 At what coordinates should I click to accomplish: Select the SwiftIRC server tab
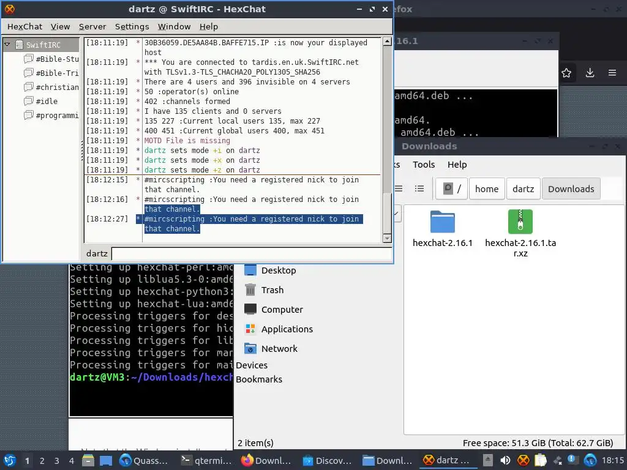pyautogui.click(x=43, y=45)
